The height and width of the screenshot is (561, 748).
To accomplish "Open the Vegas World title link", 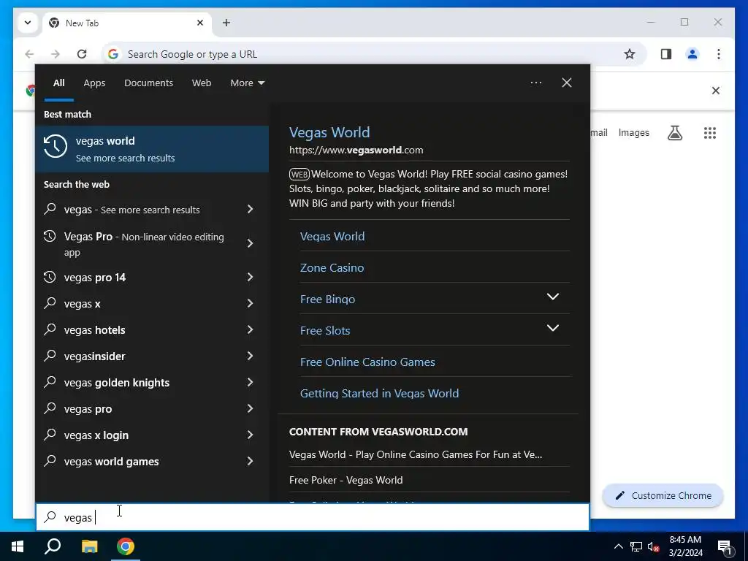I will click(329, 132).
